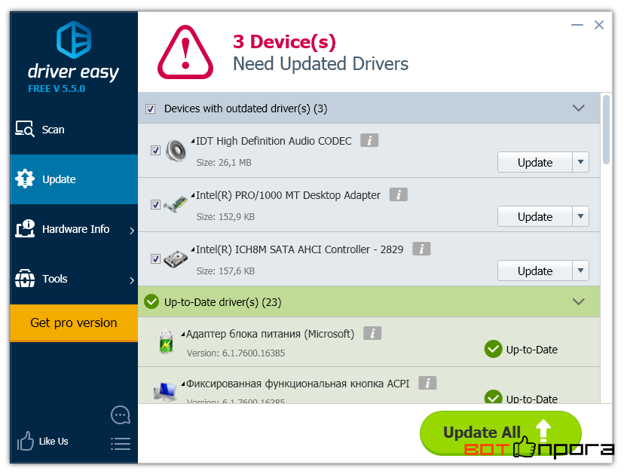This screenshot has height=474, width=624.
Task: Select the Update sidebar item
Action: tap(74, 179)
